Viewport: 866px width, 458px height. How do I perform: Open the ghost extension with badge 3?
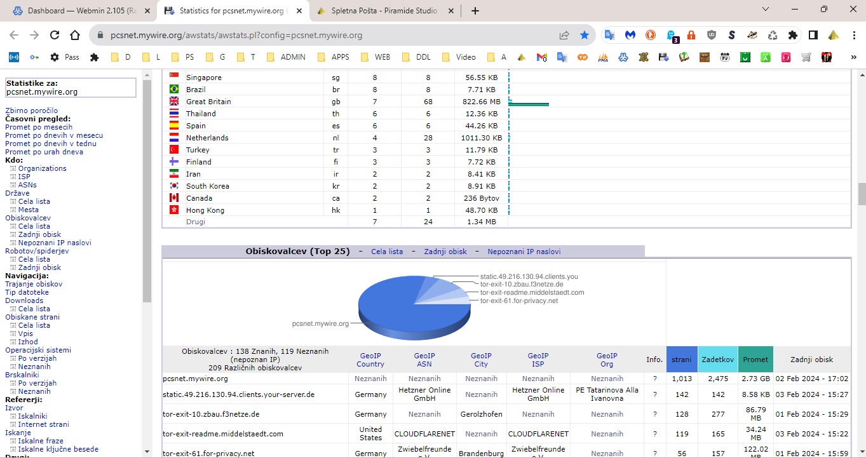pos(672,36)
